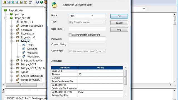Click the Sessions node icon
Image resolution: width=178 pixels, height=100 pixels.
[x=24, y=49]
